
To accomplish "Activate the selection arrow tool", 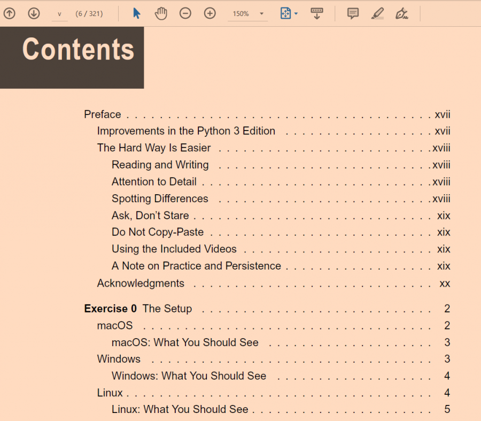I will coord(137,13).
